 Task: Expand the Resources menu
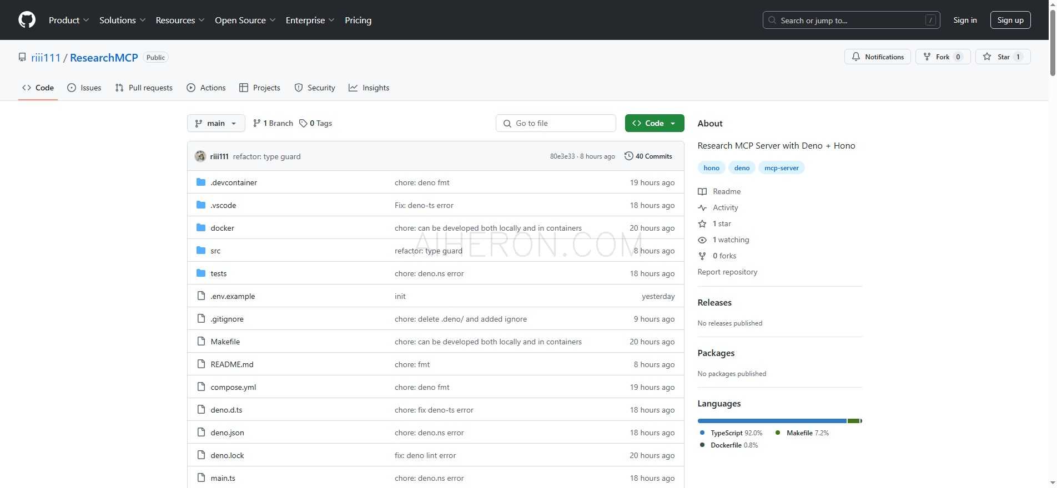tap(180, 20)
